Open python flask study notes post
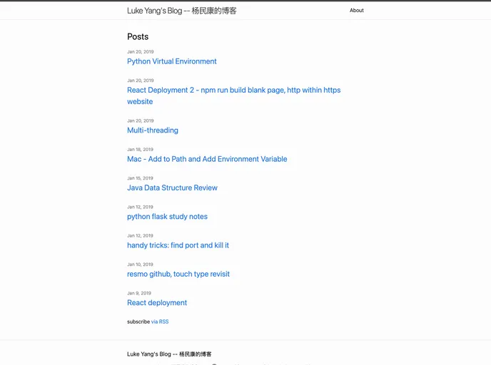The height and width of the screenshot is (365, 491). (167, 217)
